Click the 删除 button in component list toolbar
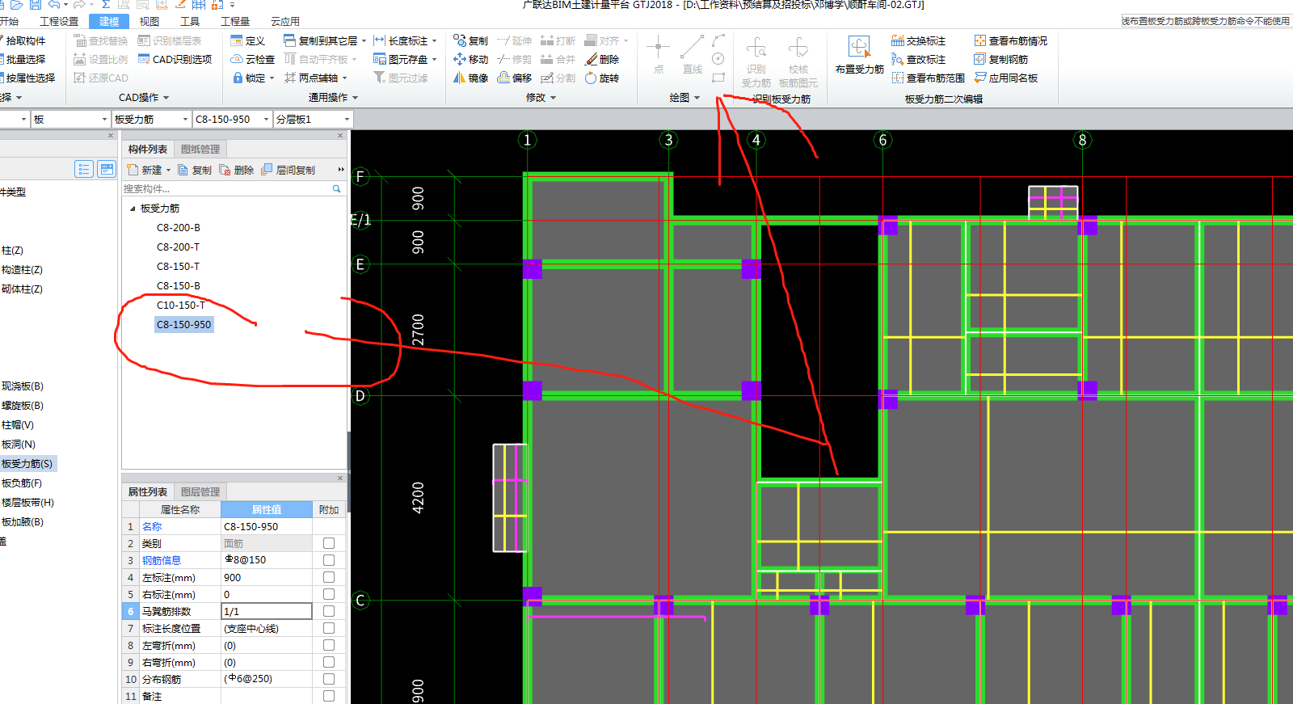This screenshot has height=704, width=1293. click(x=237, y=170)
